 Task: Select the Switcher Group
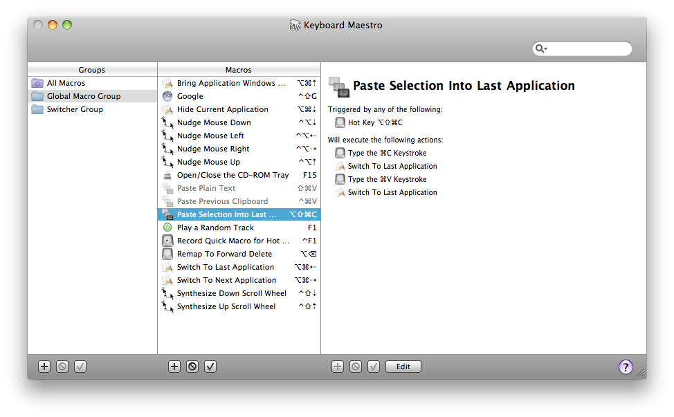(93, 109)
